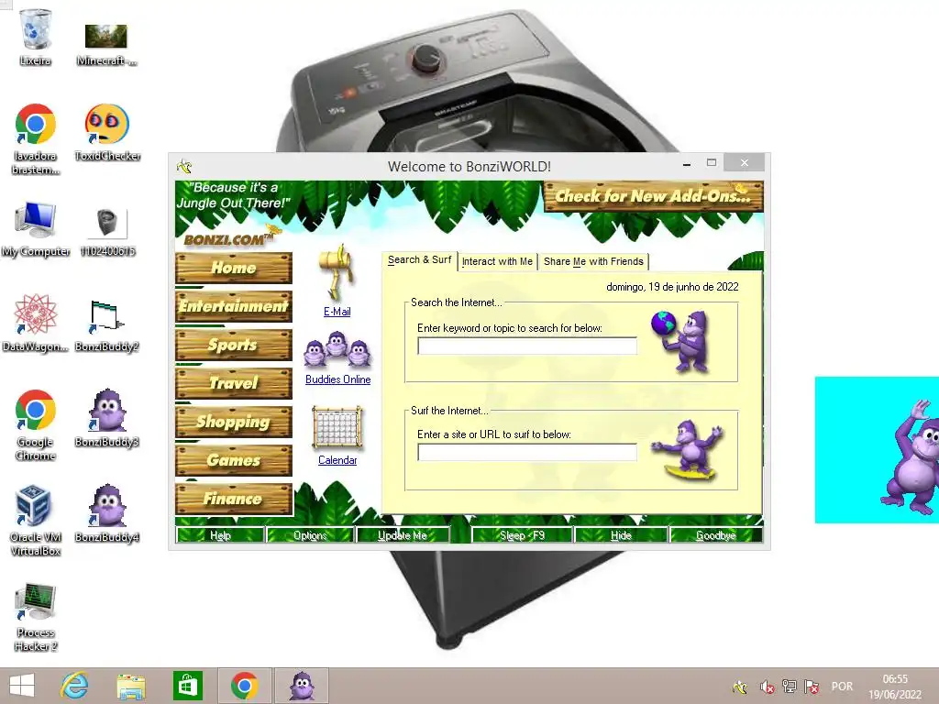Switch to the Search & Surf tab
This screenshot has height=704, width=939.
419,259
